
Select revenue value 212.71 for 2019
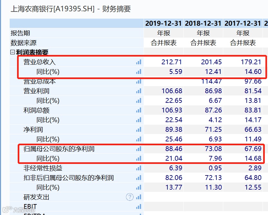tap(172, 62)
